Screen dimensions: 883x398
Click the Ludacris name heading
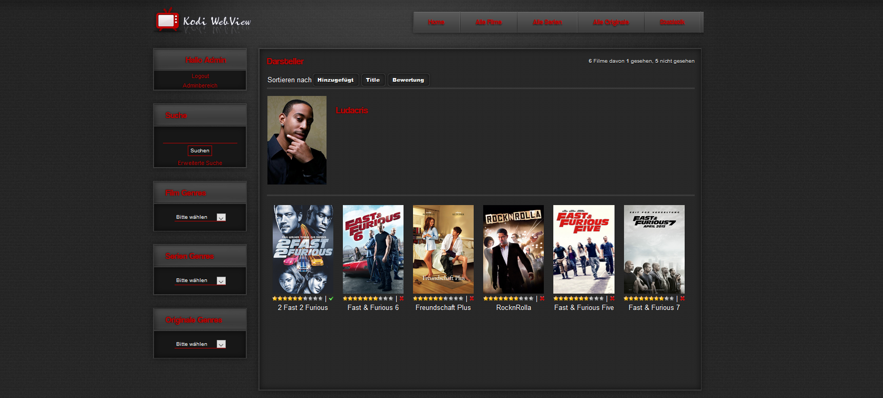pos(352,110)
